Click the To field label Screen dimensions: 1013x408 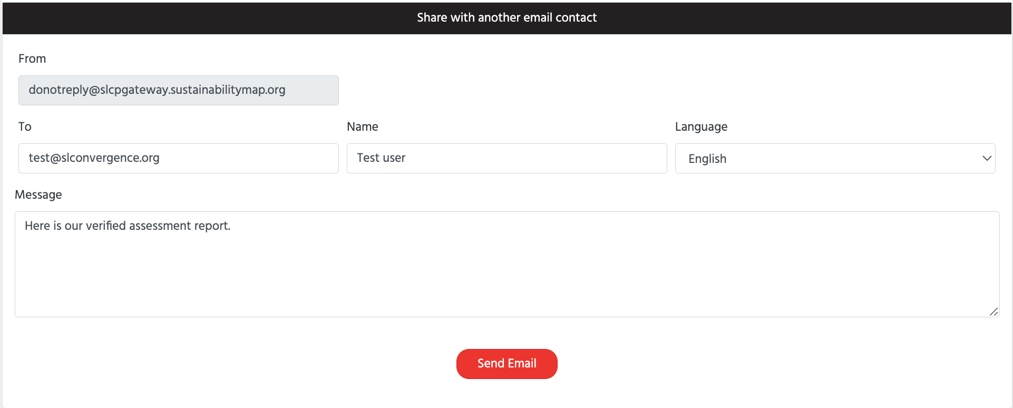25,127
